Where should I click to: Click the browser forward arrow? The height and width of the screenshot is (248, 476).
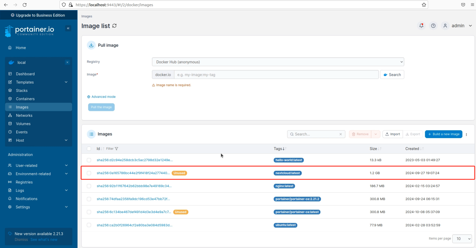pyautogui.click(x=15, y=5)
